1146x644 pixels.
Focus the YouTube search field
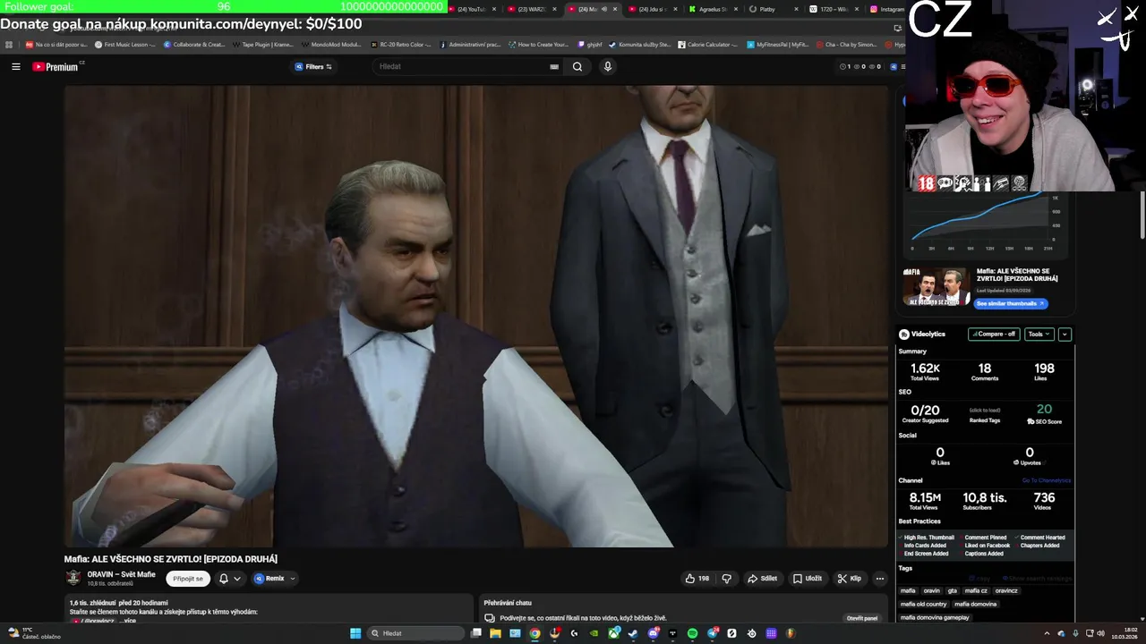[461, 66]
